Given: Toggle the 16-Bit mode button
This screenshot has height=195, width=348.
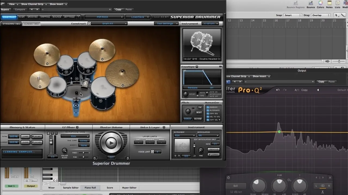Looking at the screenshot, I should (37, 136).
